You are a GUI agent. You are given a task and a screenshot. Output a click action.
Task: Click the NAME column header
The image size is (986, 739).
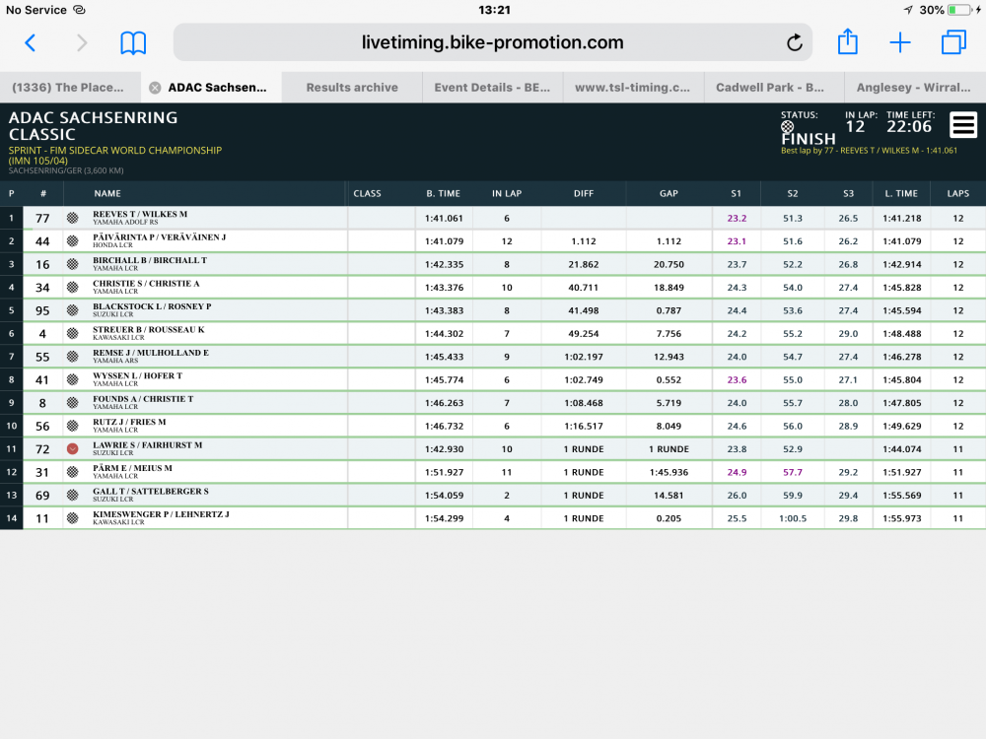pyautogui.click(x=107, y=193)
